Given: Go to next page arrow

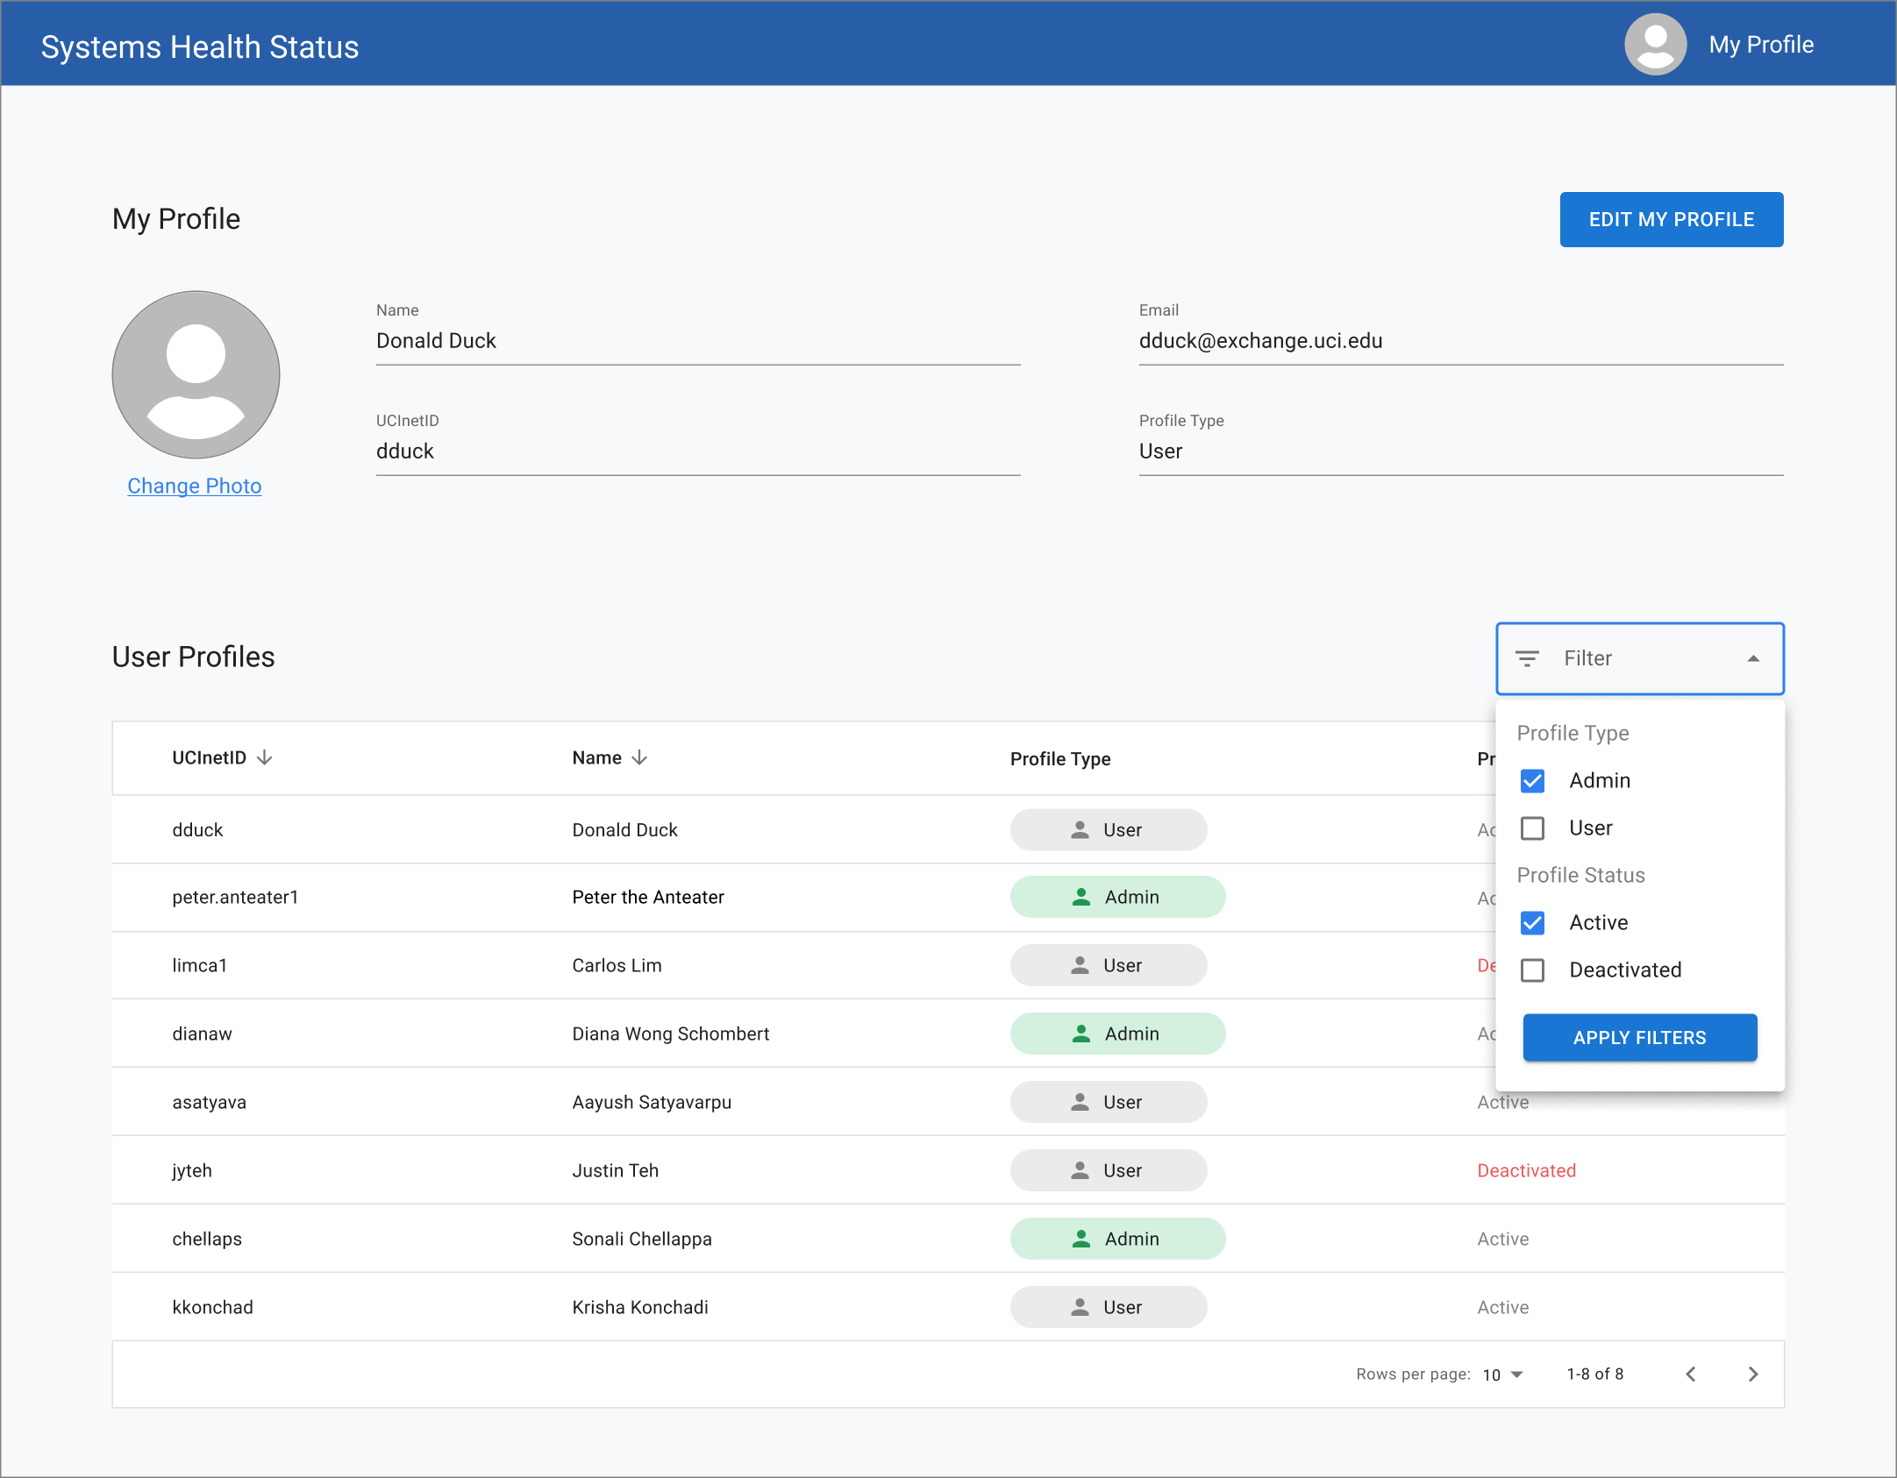Looking at the screenshot, I should pos(1752,1374).
